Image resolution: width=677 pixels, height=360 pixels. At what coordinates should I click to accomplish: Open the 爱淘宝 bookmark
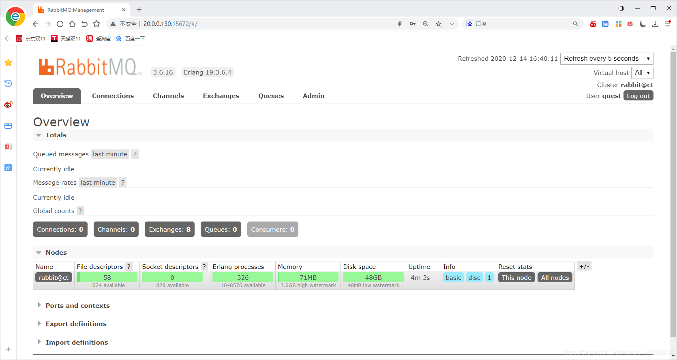point(99,38)
